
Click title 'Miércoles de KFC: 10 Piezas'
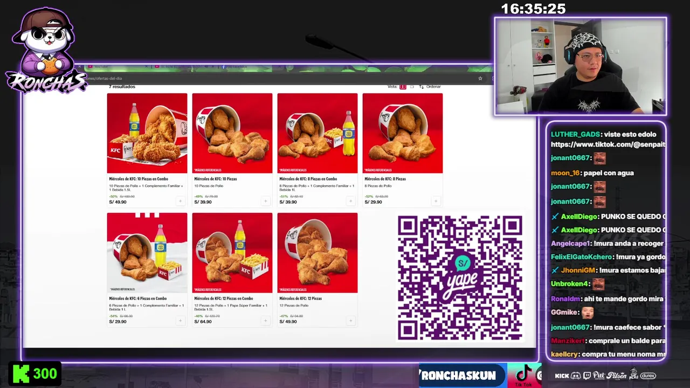(x=216, y=179)
